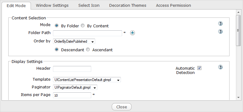Open help icon for Mode row

click(x=220, y=24)
